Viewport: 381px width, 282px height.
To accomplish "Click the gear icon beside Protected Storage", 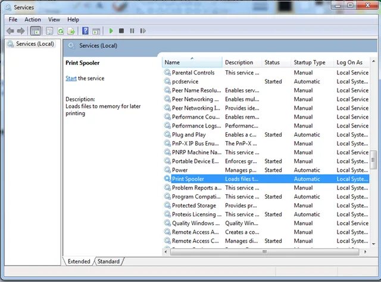I will 167,205.
